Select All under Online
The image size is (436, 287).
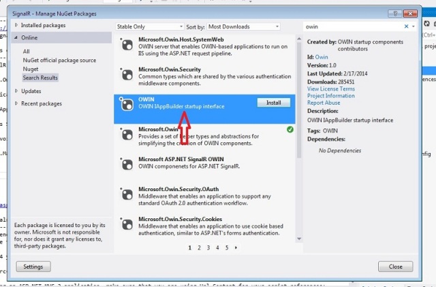point(26,52)
